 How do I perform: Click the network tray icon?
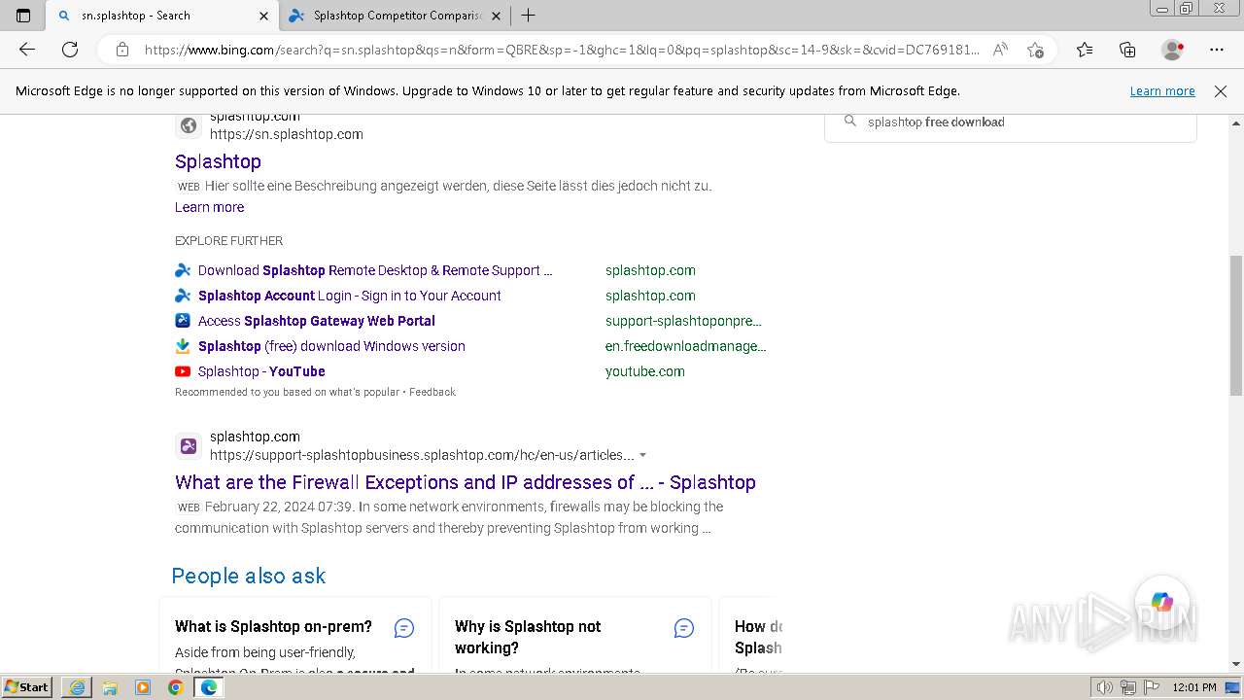point(1127,687)
